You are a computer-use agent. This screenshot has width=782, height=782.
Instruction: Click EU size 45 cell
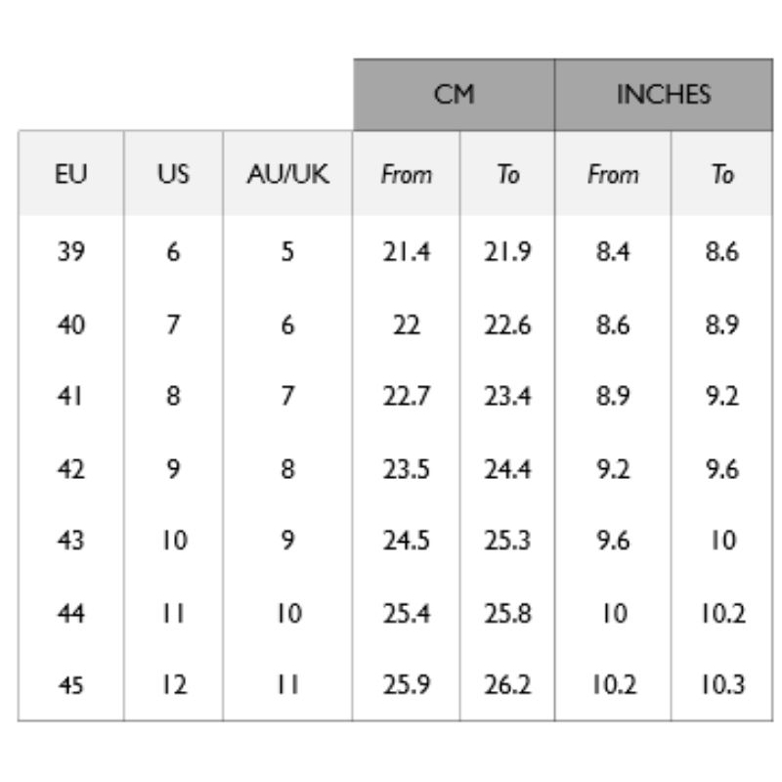coord(70,685)
